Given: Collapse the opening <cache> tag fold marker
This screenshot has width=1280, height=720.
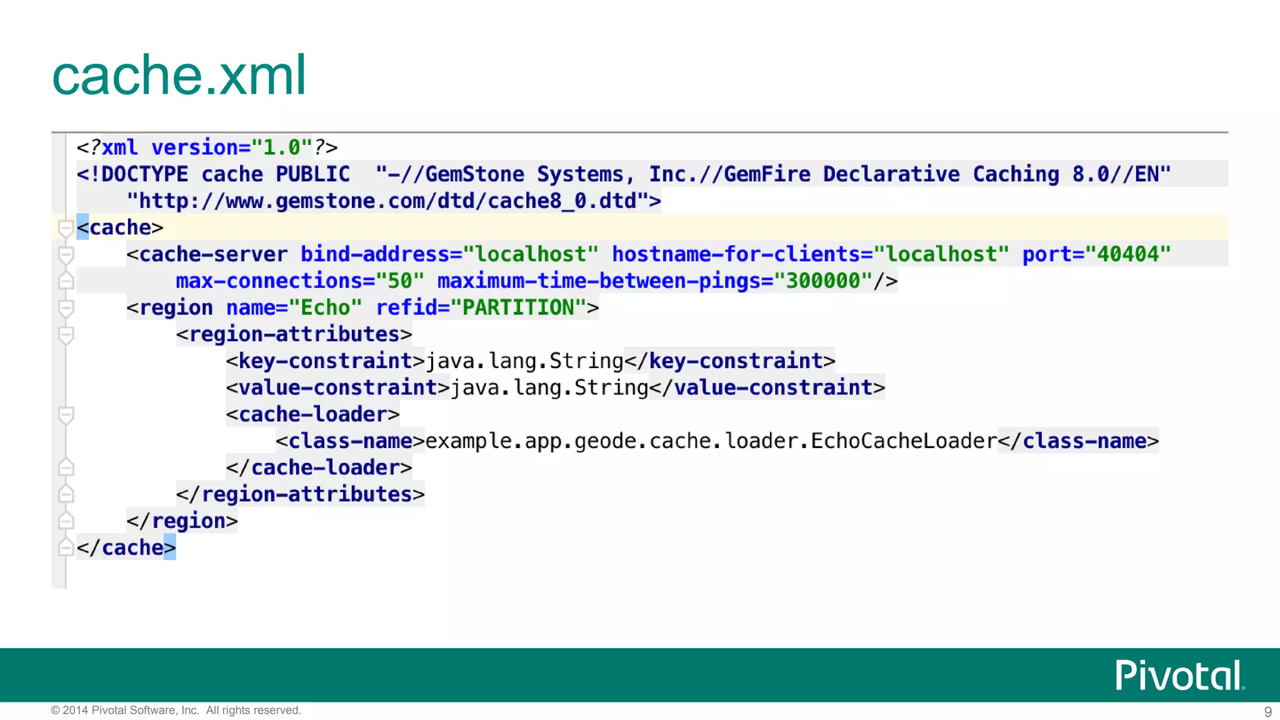Looking at the screenshot, I should [x=66, y=228].
